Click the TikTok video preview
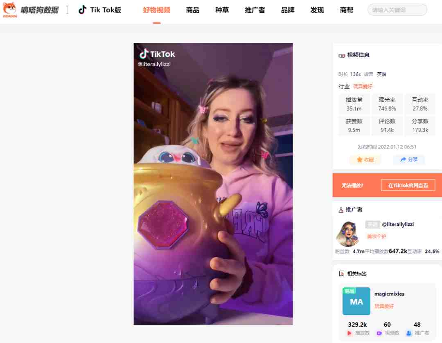Viewport: 442px width, 343px height. (213, 184)
